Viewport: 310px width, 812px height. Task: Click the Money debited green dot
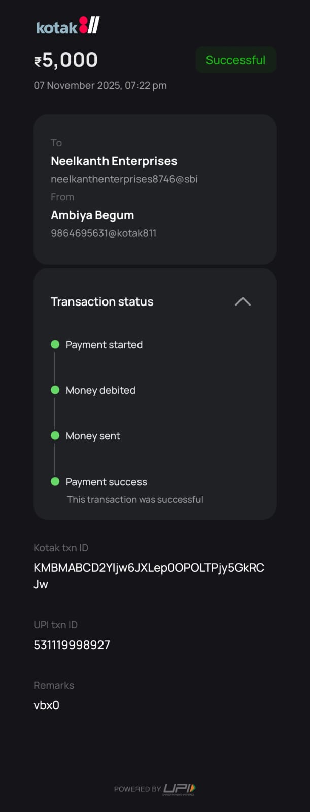point(55,390)
